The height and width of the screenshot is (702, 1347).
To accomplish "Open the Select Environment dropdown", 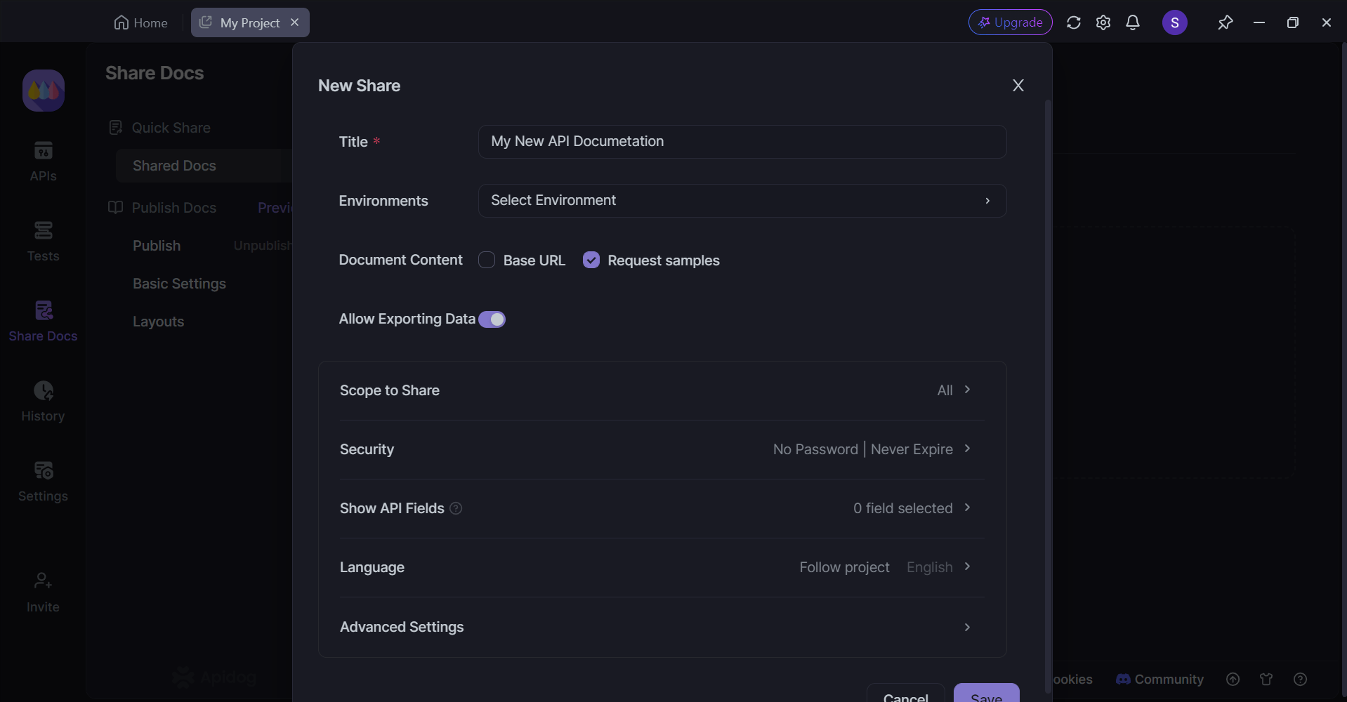I will (742, 201).
